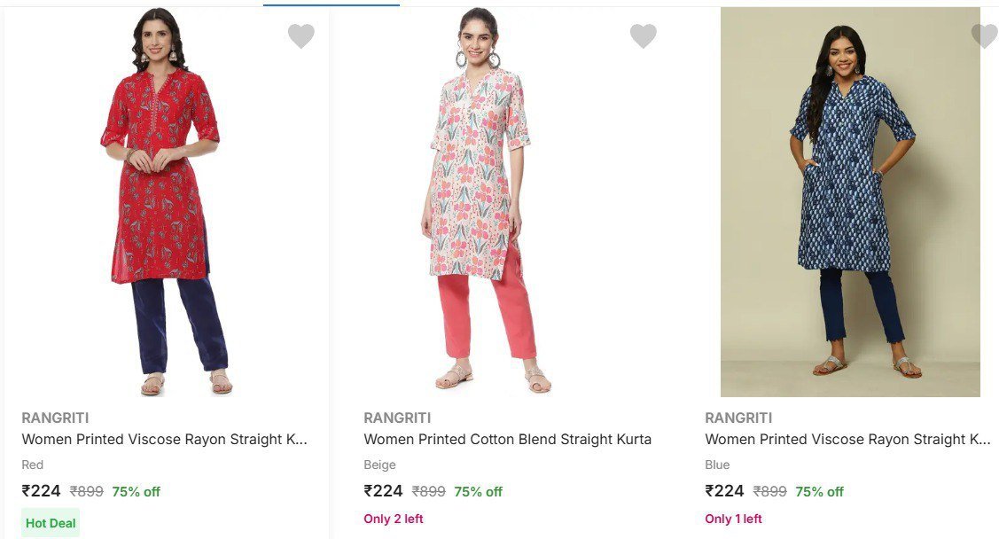Open the beige floral kurta photo

483,204
